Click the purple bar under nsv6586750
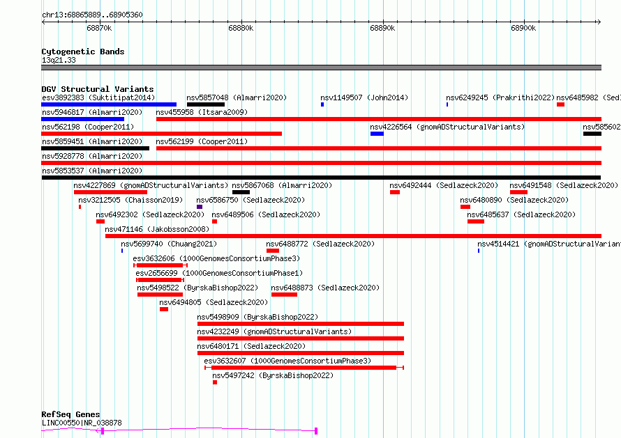This screenshot has width=621, height=438. click(200, 207)
